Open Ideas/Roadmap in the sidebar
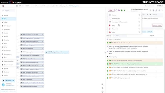The width and height of the screenshot is (165, 93). pos(9,61)
